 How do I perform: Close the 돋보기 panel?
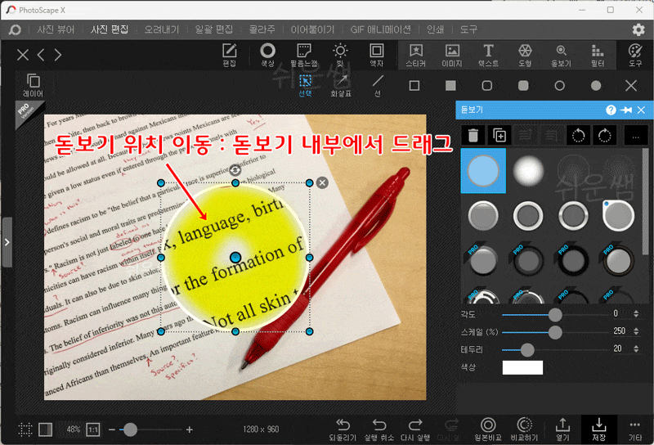click(641, 110)
